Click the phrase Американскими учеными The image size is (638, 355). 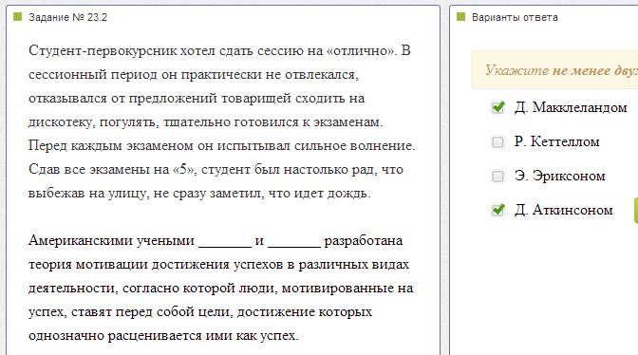tap(111, 241)
